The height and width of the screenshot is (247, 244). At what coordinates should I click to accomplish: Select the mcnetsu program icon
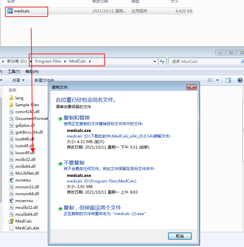click(11, 180)
